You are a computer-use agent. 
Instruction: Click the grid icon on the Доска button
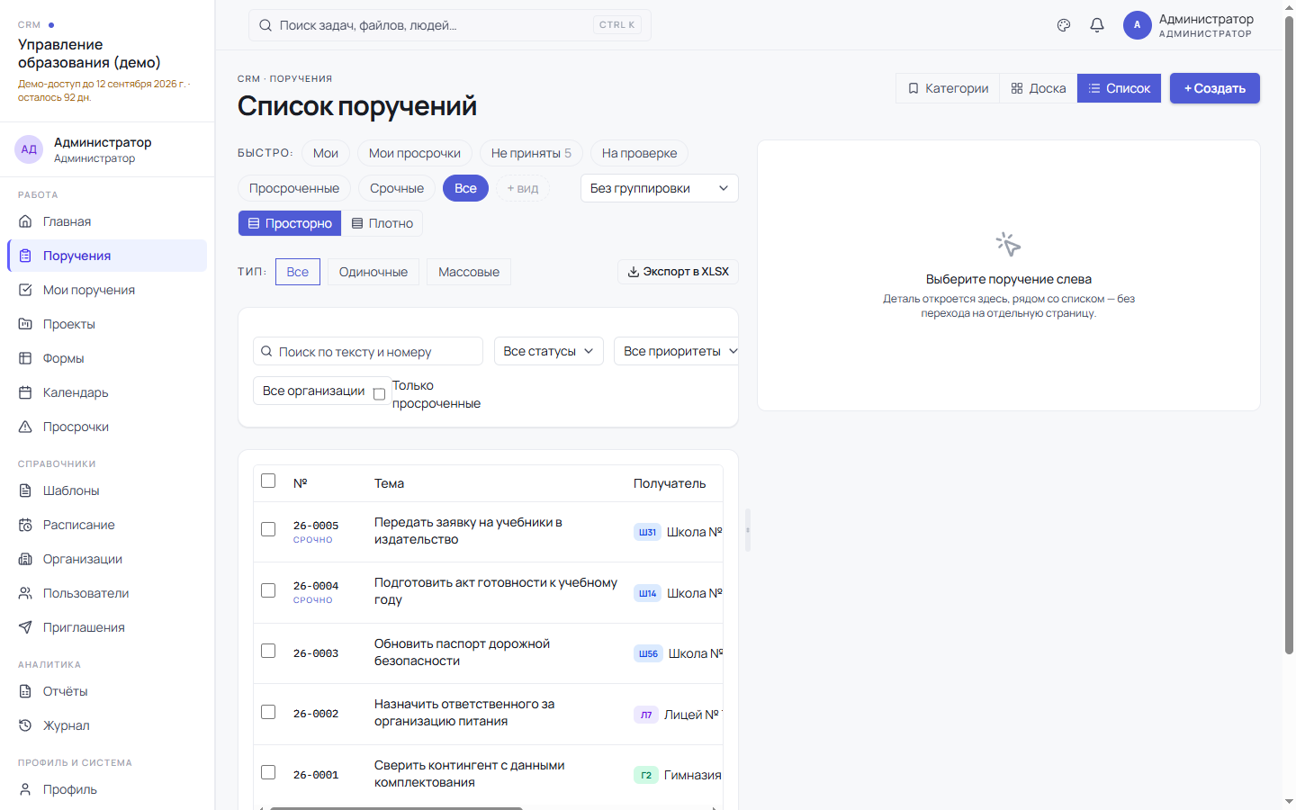(1017, 88)
